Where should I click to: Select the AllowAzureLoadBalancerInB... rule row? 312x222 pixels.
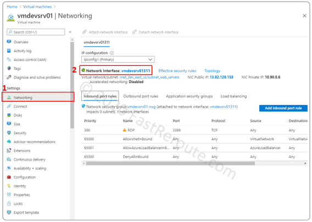click(194, 148)
